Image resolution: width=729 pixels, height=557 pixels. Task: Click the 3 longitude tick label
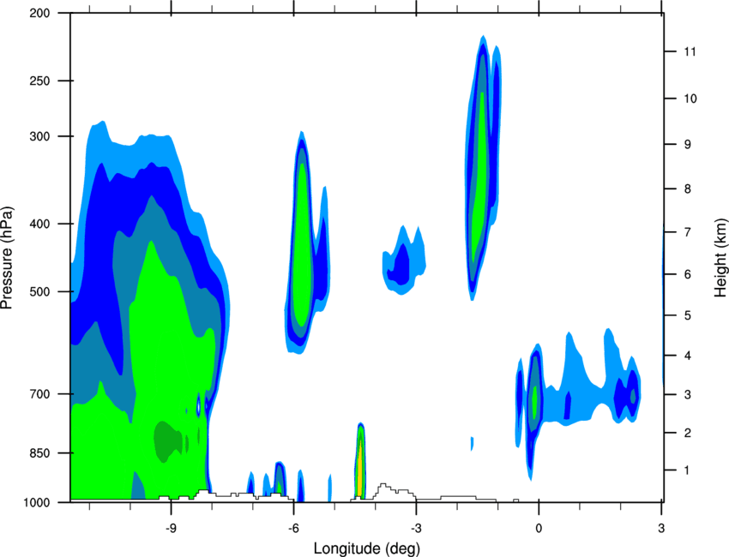click(661, 529)
